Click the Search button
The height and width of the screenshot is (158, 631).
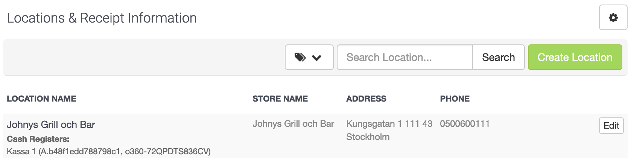coord(498,57)
